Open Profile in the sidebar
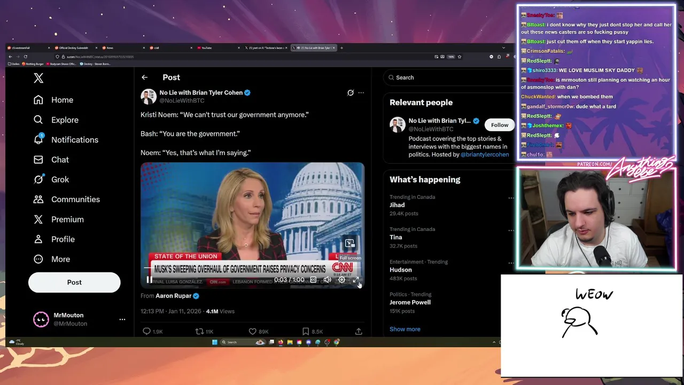Viewport: 684px width, 385px height. (54, 239)
